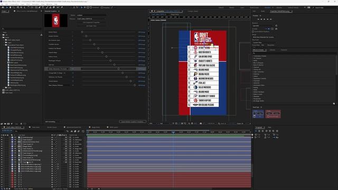
Task: Select the Hand tool
Action: click(10, 7)
